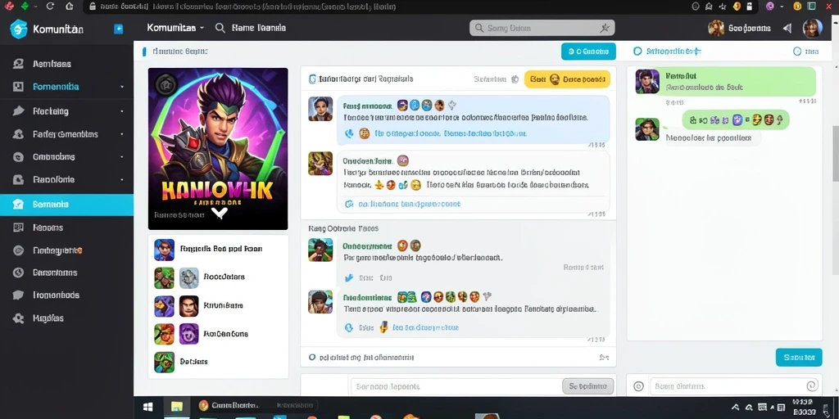Click the chat message input field at bottom right

coord(734,386)
